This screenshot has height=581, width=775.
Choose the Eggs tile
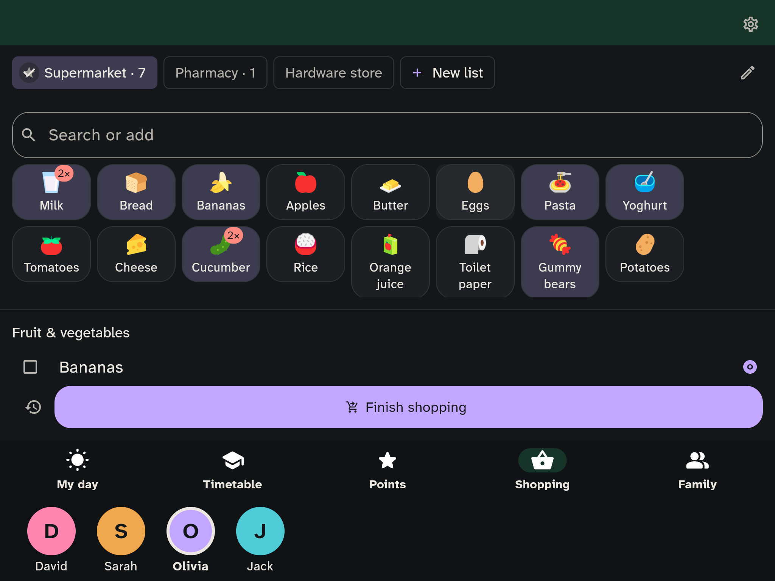pyautogui.click(x=475, y=192)
